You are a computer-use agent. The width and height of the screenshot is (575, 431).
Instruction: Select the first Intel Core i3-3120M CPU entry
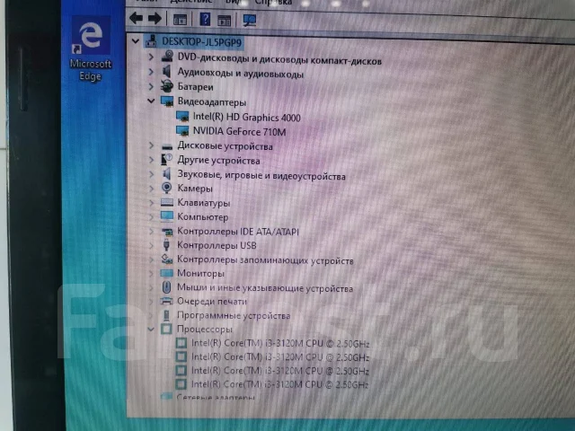tap(280, 343)
